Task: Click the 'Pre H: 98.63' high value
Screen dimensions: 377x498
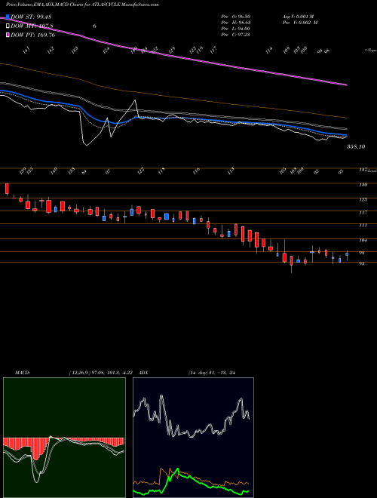Action: tap(235, 23)
